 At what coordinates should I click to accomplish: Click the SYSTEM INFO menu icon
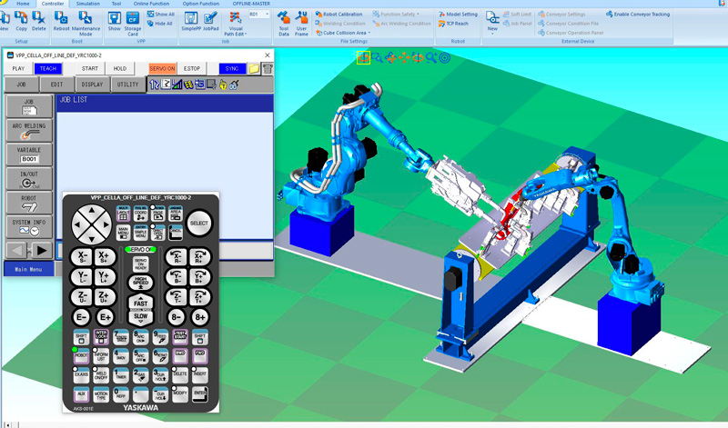click(28, 226)
